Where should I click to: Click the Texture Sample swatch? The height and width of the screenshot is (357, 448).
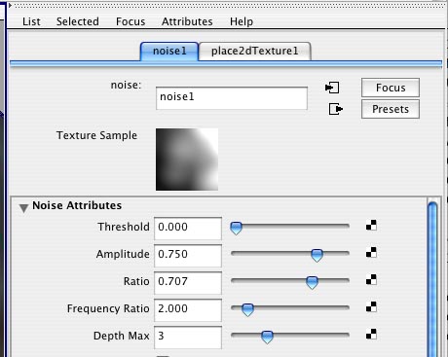click(187, 160)
